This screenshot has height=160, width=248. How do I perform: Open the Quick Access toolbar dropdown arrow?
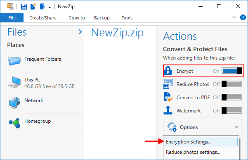tap(50, 7)
